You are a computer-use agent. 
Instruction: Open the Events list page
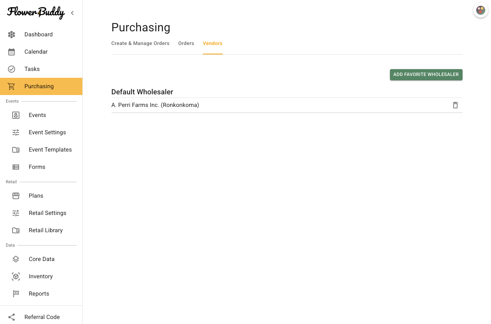[x=41, y=115]
